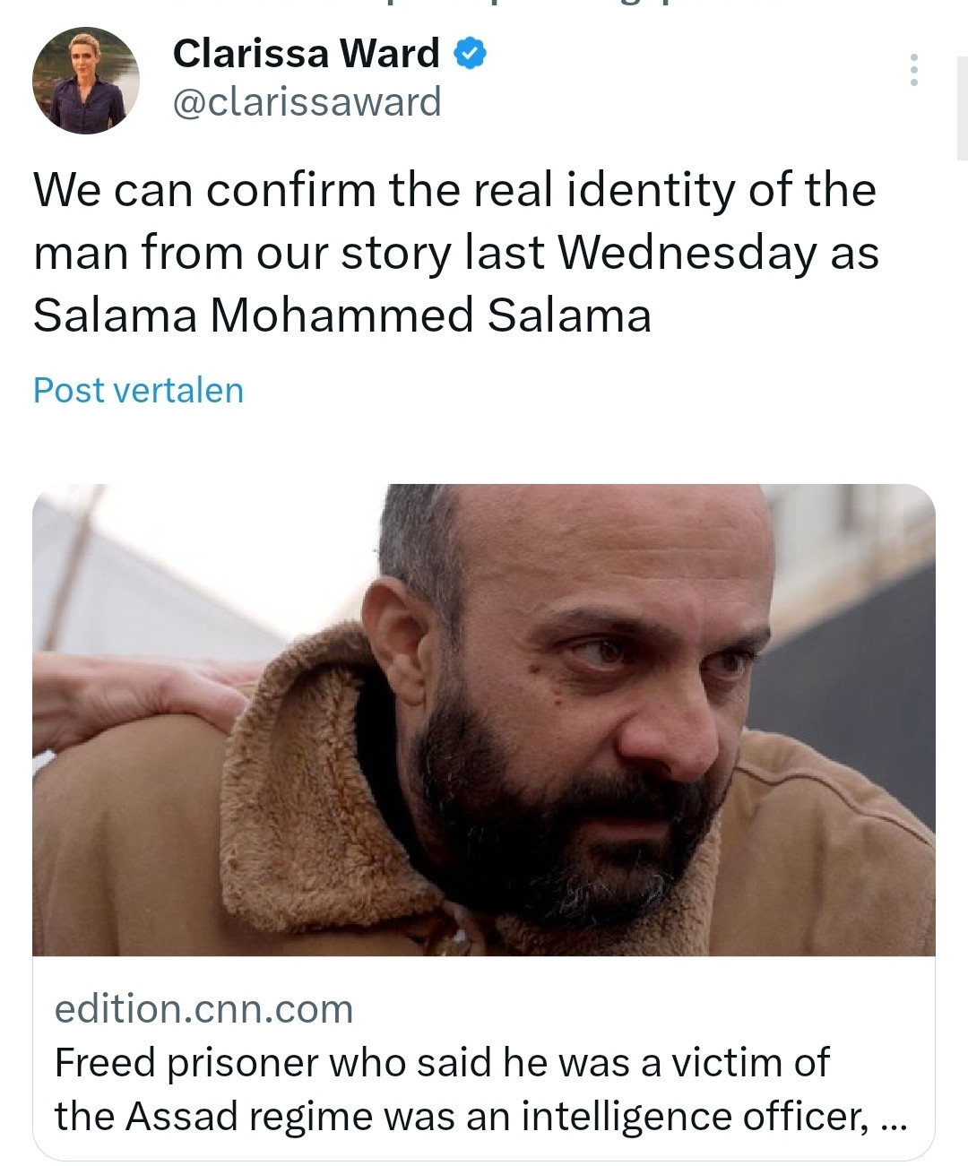
Task: Open the @clarissaward handle
Action: click(306, 101)
